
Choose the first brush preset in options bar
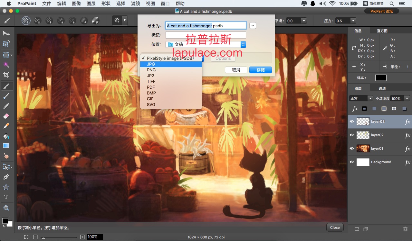(26, 21)
